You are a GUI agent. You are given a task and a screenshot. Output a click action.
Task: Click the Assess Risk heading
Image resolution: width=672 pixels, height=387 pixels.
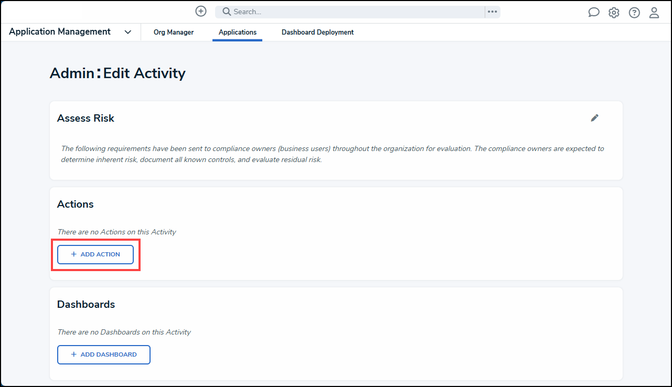86,118
